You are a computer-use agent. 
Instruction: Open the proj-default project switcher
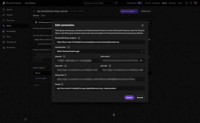point(31,3)
